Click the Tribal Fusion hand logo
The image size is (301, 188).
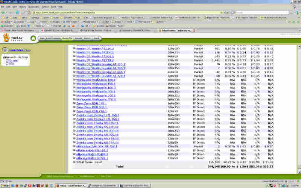tap(6, 37)
